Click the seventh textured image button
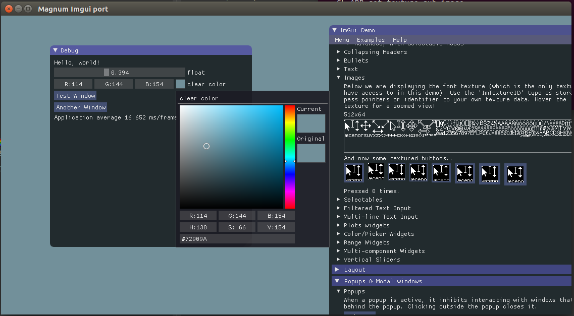 (490, 174)
